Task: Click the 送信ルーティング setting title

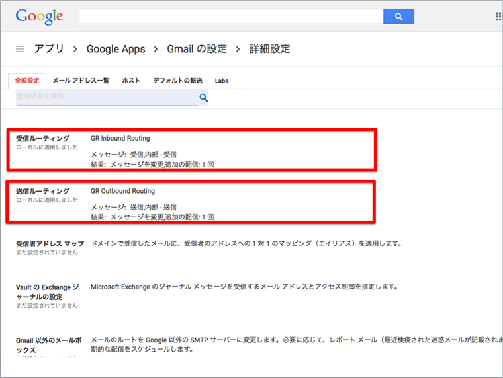Action: click(42, 191)
